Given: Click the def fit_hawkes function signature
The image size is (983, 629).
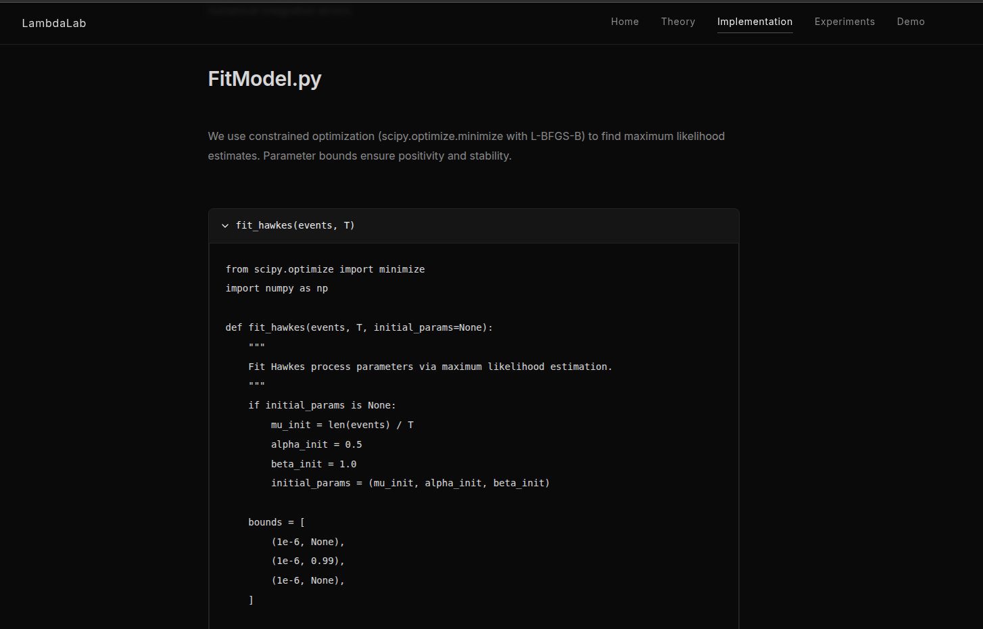Looking at the screenshot, I should [x=359, y=327].
